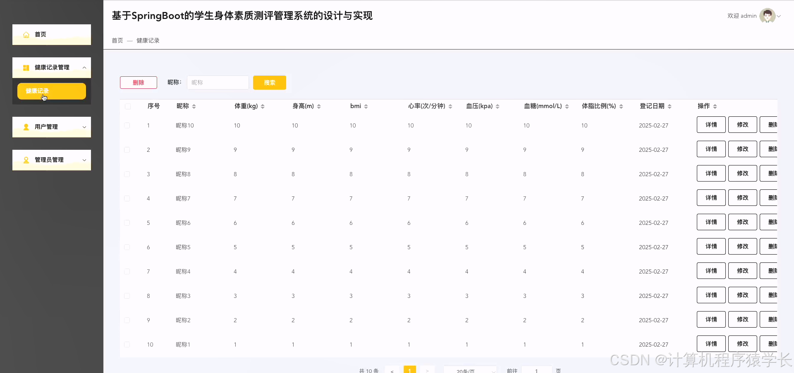Viewport: 794px width, 373px height.
Task: Check the checkbox for row 昵称10
Action: pyautogui.click(x=127, y=125)
